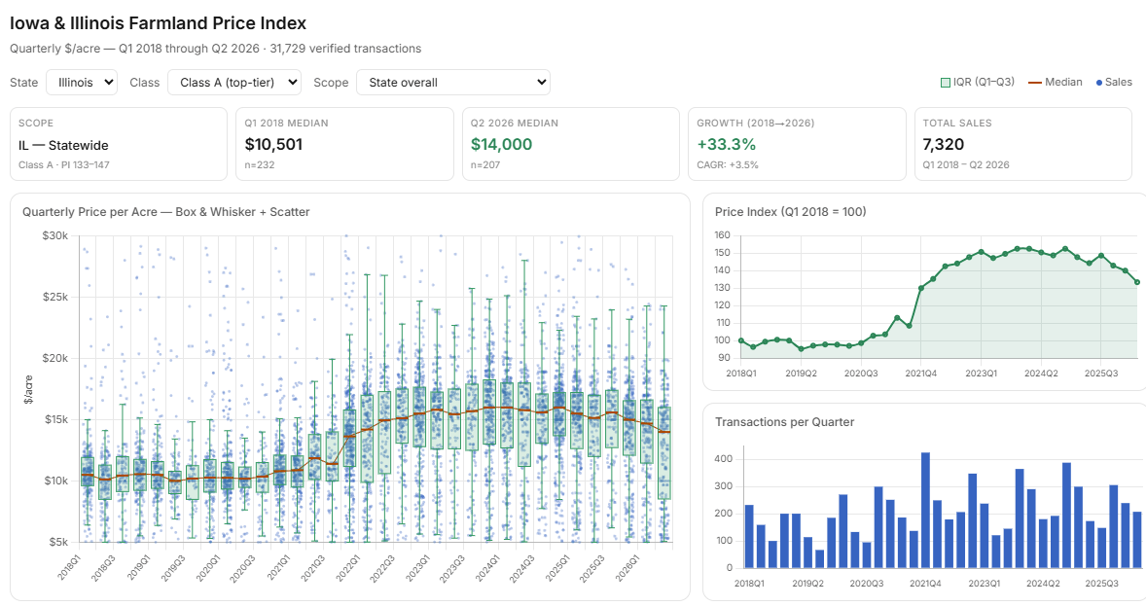Select the Q2 2026 Median $14,000 card
The image size is (1146, 606).
(570, 144)
